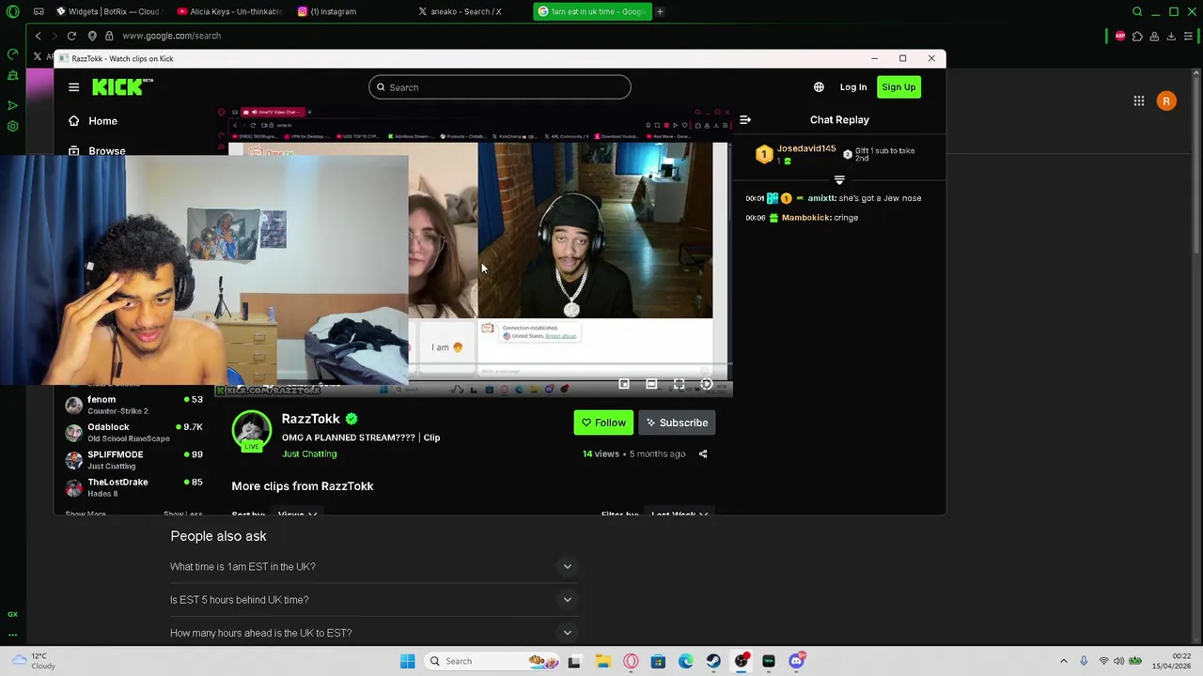1203x676 pixels.
Task: Collapse the Chat Replay panel icon
Action: (x=745, y=120)
